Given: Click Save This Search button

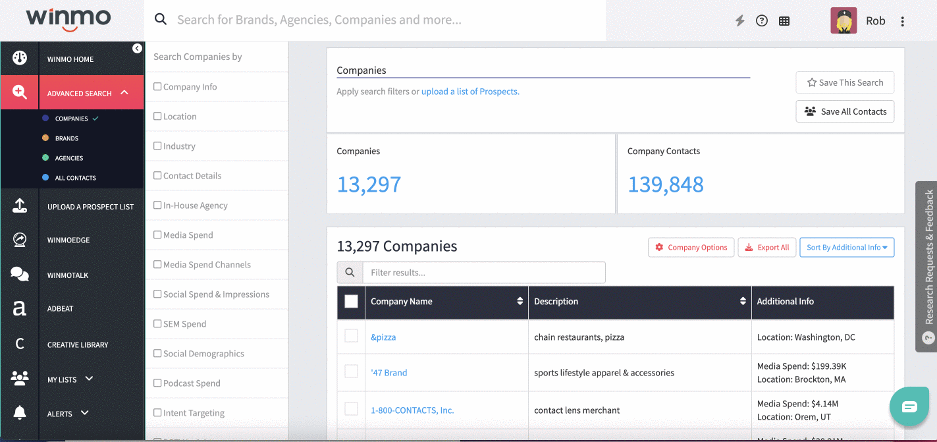Looking at the screenshot, I should [x=845, y=82].
